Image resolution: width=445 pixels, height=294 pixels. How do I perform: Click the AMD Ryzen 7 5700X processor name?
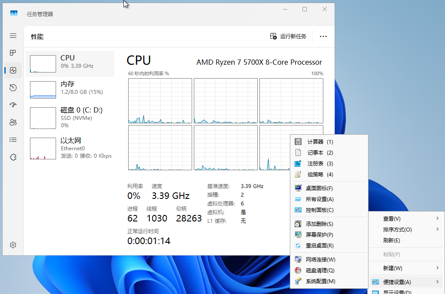pyautogui.click(x=259, y=62)
